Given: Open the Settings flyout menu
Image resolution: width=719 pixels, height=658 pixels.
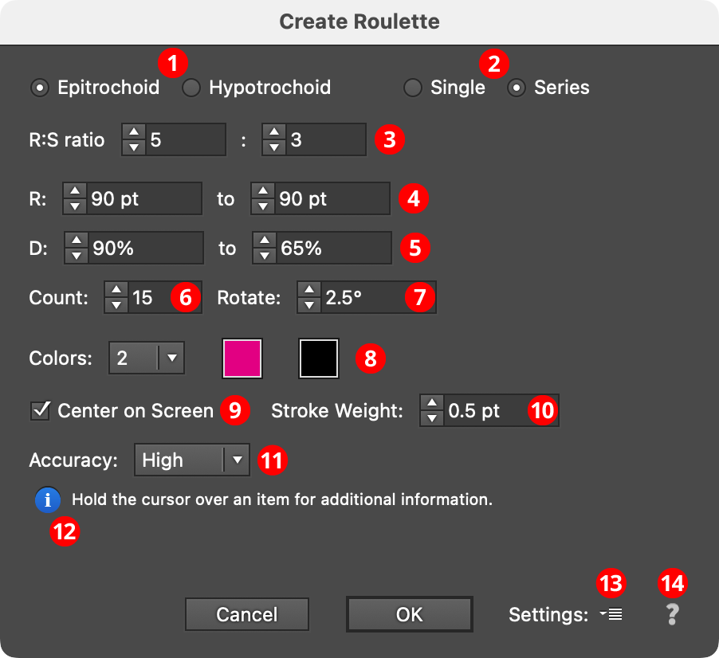Looking at the screenshot, I should point(610,614).
